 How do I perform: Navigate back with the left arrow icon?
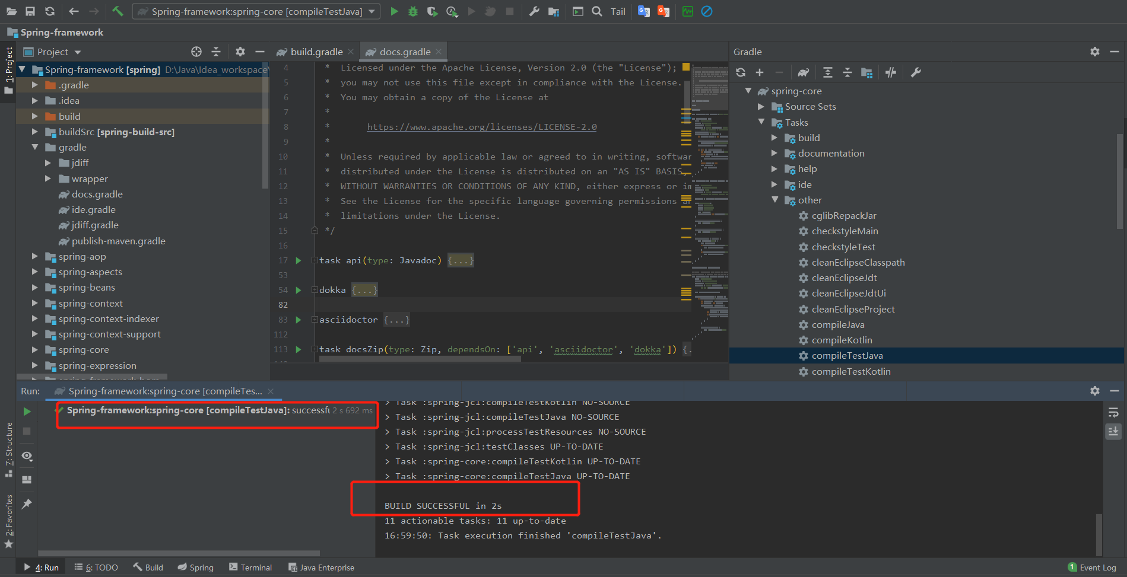click(74, 11)
